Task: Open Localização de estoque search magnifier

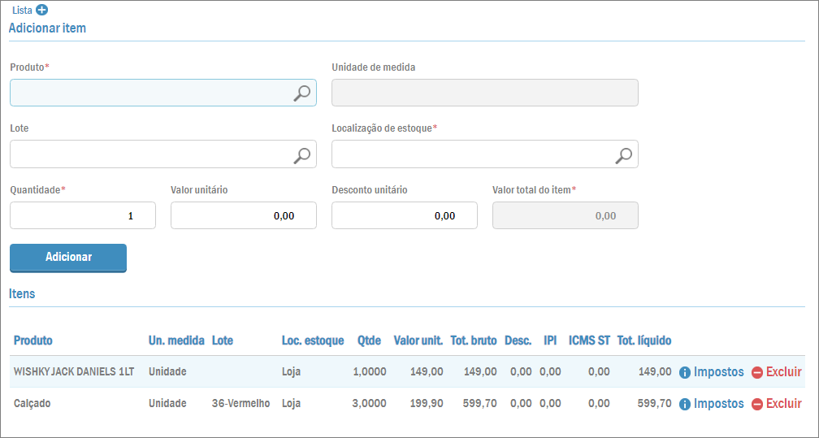Action: coord(623,154)
